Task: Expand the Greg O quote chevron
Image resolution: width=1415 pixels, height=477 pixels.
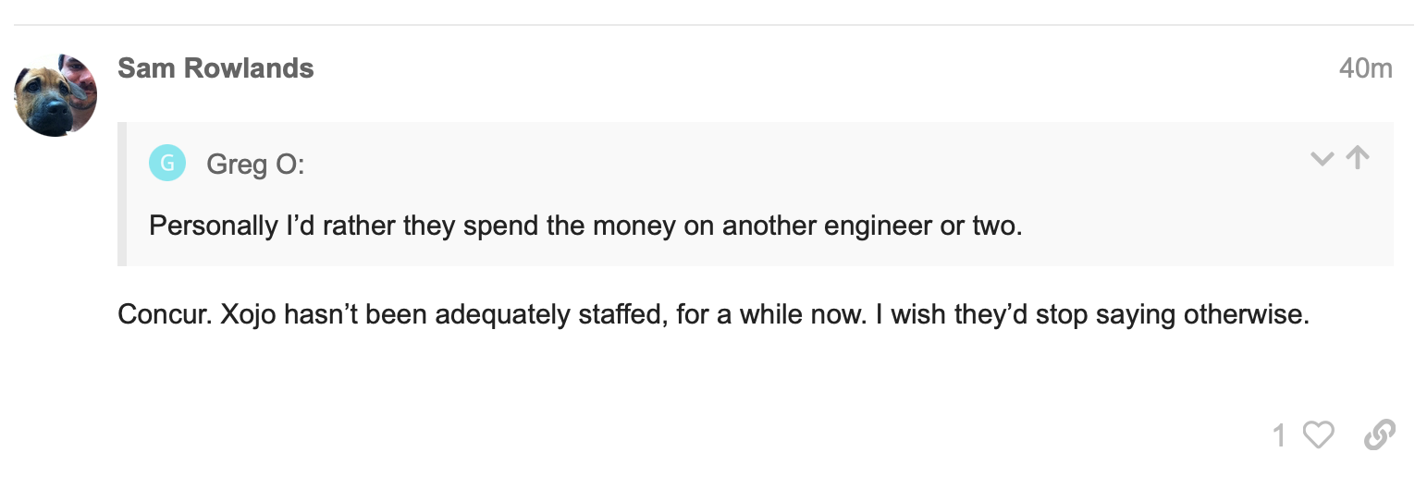Action: click(1323, 159)
